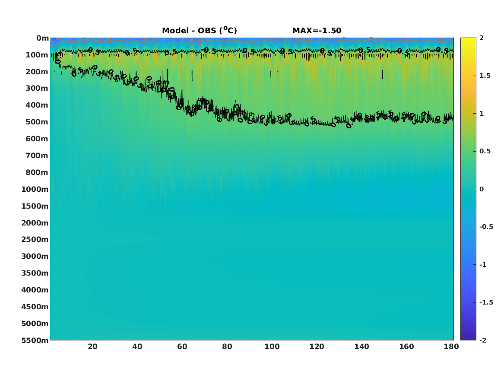Click the colorbar tick label '0.5'
Viewport: 504px width, 378px height.
point(485,151)
